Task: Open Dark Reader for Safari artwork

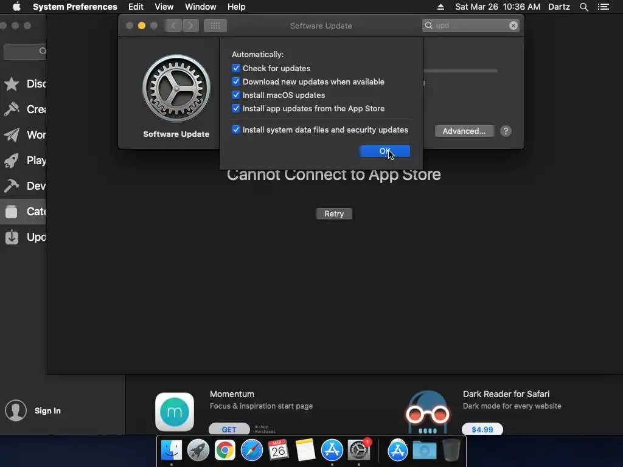Action: click(x=428, y=412)
